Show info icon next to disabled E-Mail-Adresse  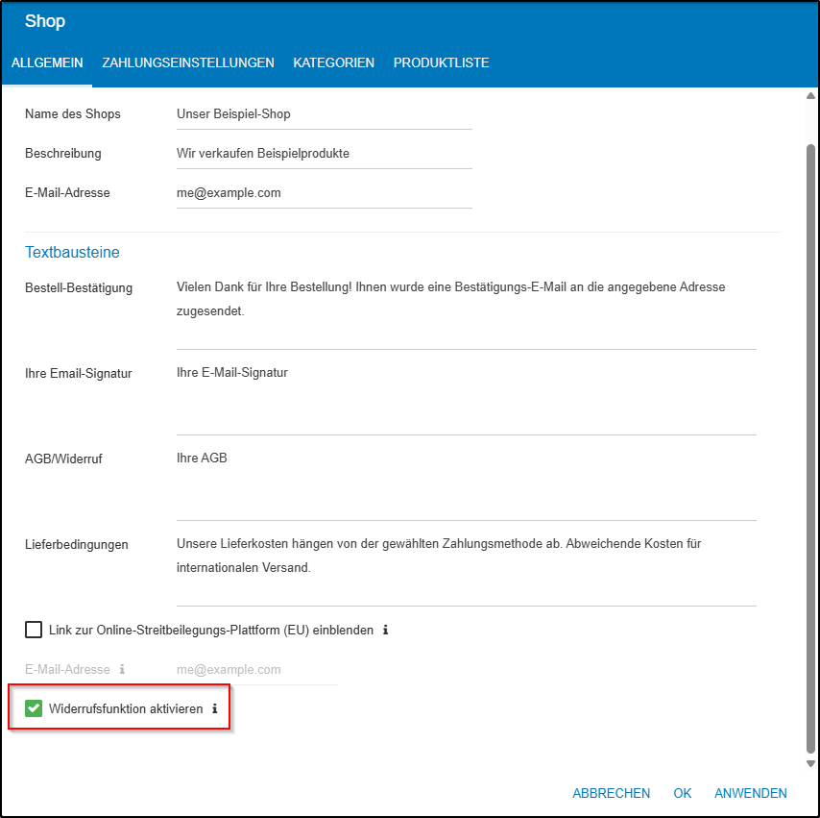[122, 669]
